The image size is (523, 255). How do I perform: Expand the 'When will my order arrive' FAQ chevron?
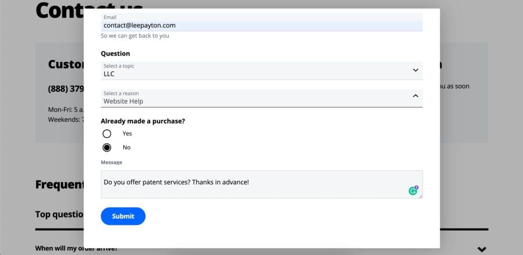[482, 249]
